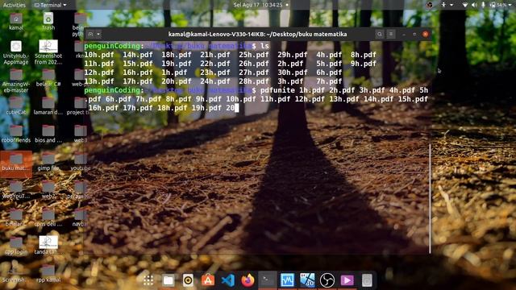Open the terminal hamburger menu

(391, 34)
